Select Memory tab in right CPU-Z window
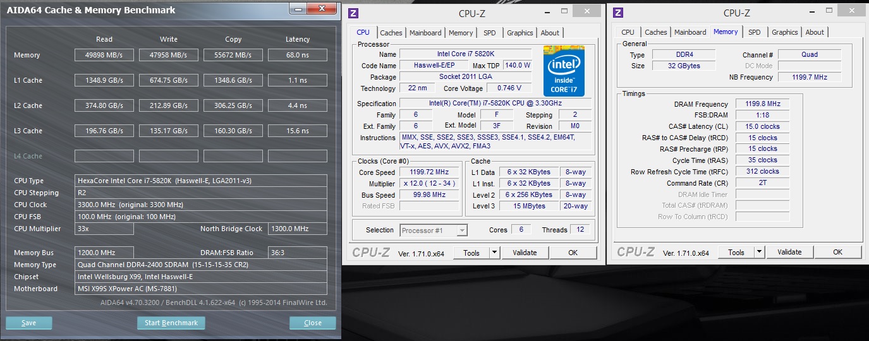Viewport: 869px width, 341px height. click(726, 32)
